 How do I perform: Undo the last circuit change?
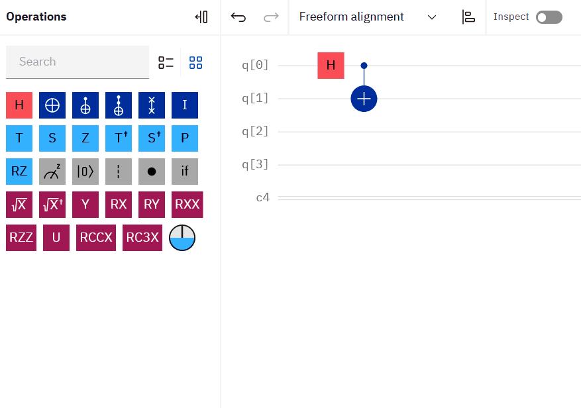(x=238, y=17)
